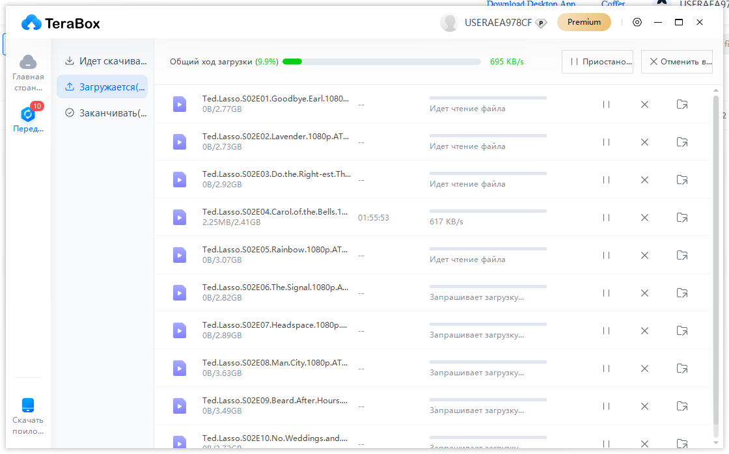Click the user avatar icon
This screenshot has width=729, height=454.
[x=449, y=22]
